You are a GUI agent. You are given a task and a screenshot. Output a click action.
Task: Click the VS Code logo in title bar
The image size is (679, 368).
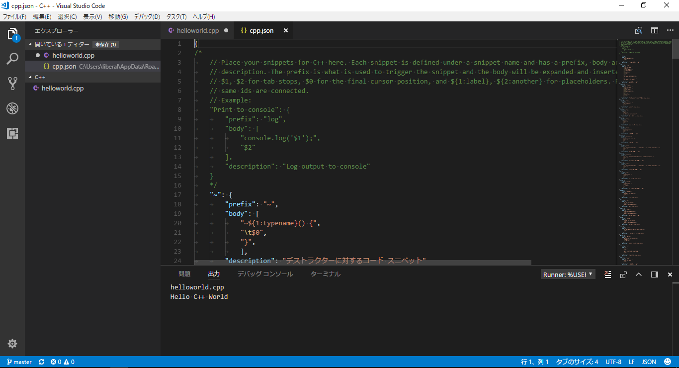[x=5, y=5]
